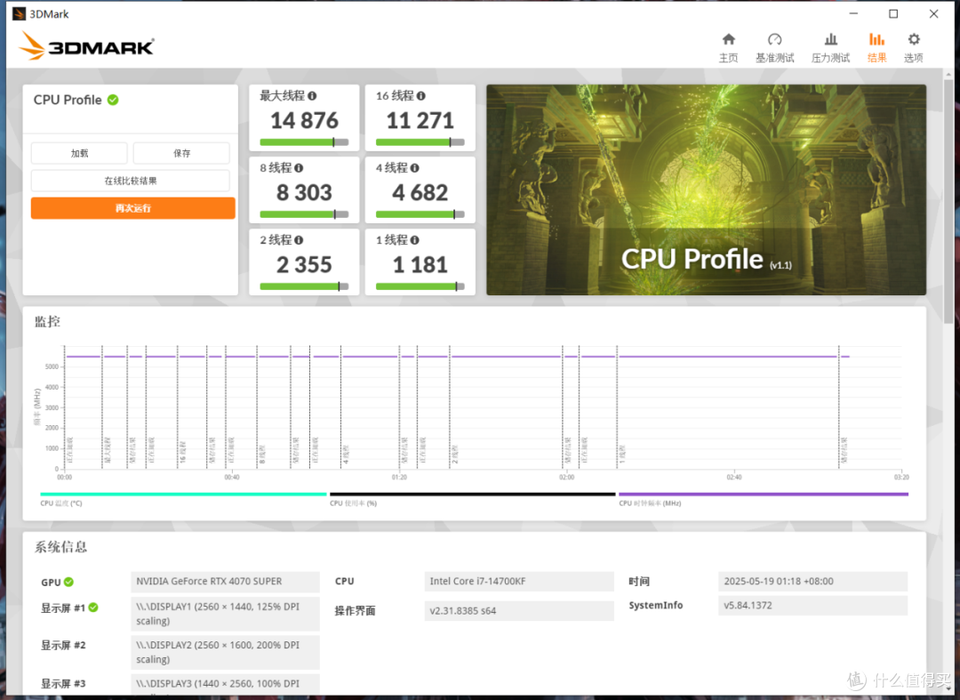Click the 2 threads score 2 355
Viewport: 960px width, 700px height.
click(x=304, y=265)
